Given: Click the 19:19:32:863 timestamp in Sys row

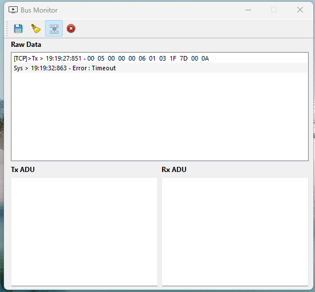Looking at the screenshot, I should tap(49, 68).
